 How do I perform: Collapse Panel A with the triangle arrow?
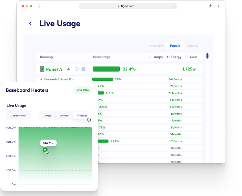click(68, 69)
